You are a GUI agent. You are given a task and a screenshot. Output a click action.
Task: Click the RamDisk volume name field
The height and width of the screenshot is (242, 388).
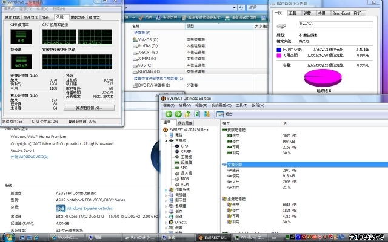point(336,24)
